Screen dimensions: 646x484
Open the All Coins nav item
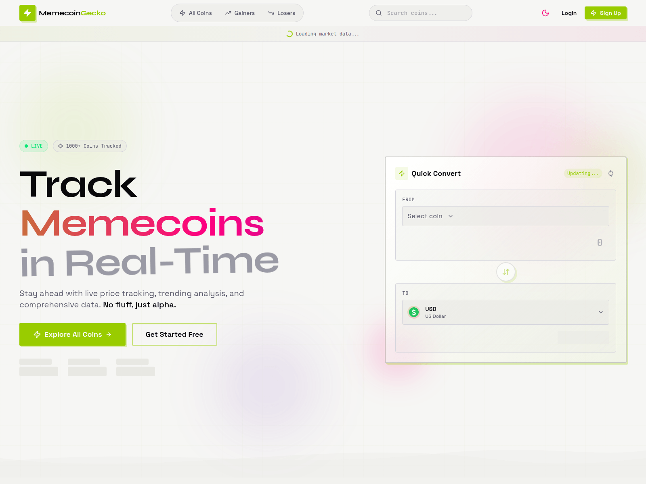pos(196,13)
